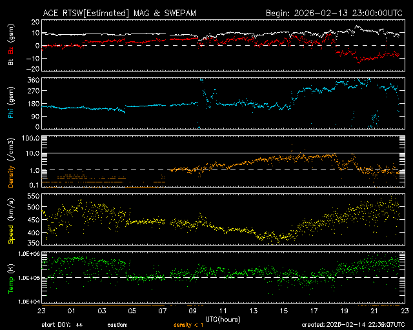Click the 20 tick on the Bt Bz axis

click(x=35, y=22)
